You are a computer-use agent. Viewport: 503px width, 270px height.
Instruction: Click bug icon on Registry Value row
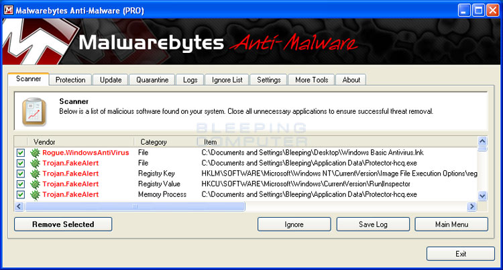[x=35, y=184]
